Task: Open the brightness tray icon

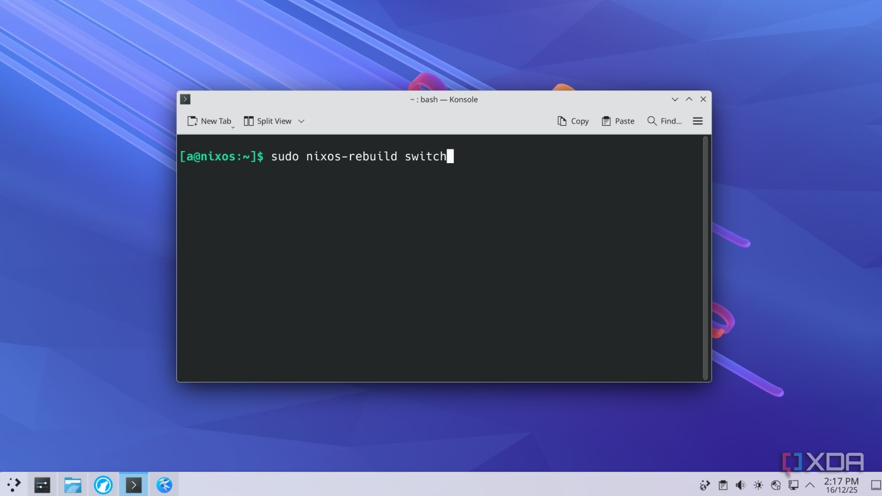Action: pyautogui.click(x=759, y=485)
